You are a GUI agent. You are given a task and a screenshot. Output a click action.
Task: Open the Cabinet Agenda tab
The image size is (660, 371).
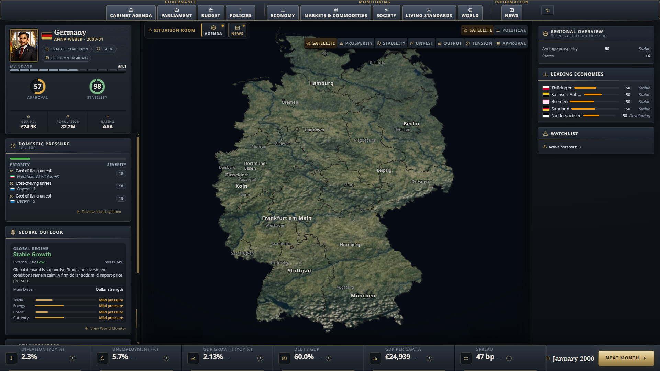click(x=131, y=13)
